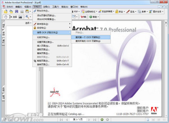This screenshot has width=169, height=123.
Task: Click the Organizer icon next to Print
Action: (x=27, y=12)
